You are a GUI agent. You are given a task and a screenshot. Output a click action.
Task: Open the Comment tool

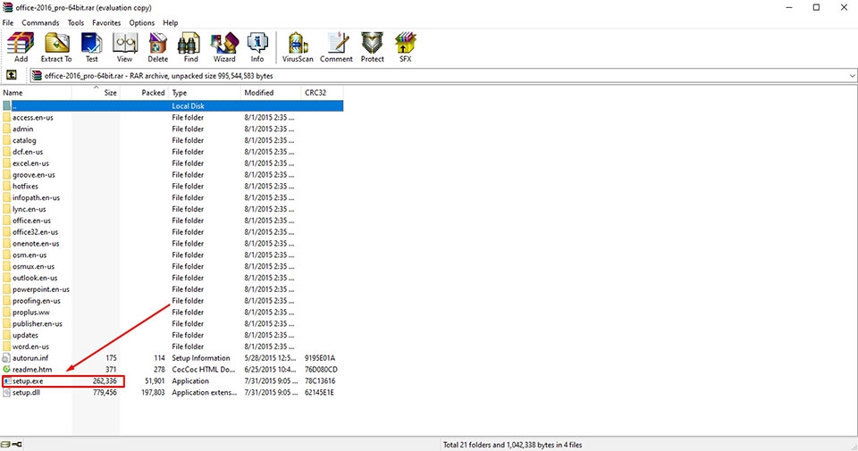[x=337, y=47]
